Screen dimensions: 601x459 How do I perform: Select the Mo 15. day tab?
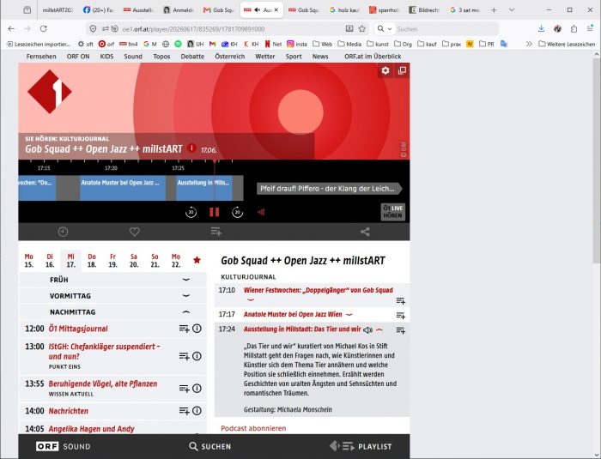[28, 260]
